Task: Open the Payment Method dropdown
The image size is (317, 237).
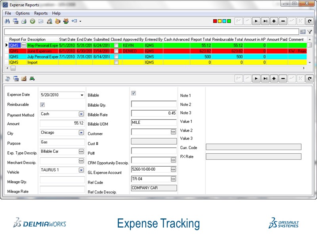Action: click(81, 114)
